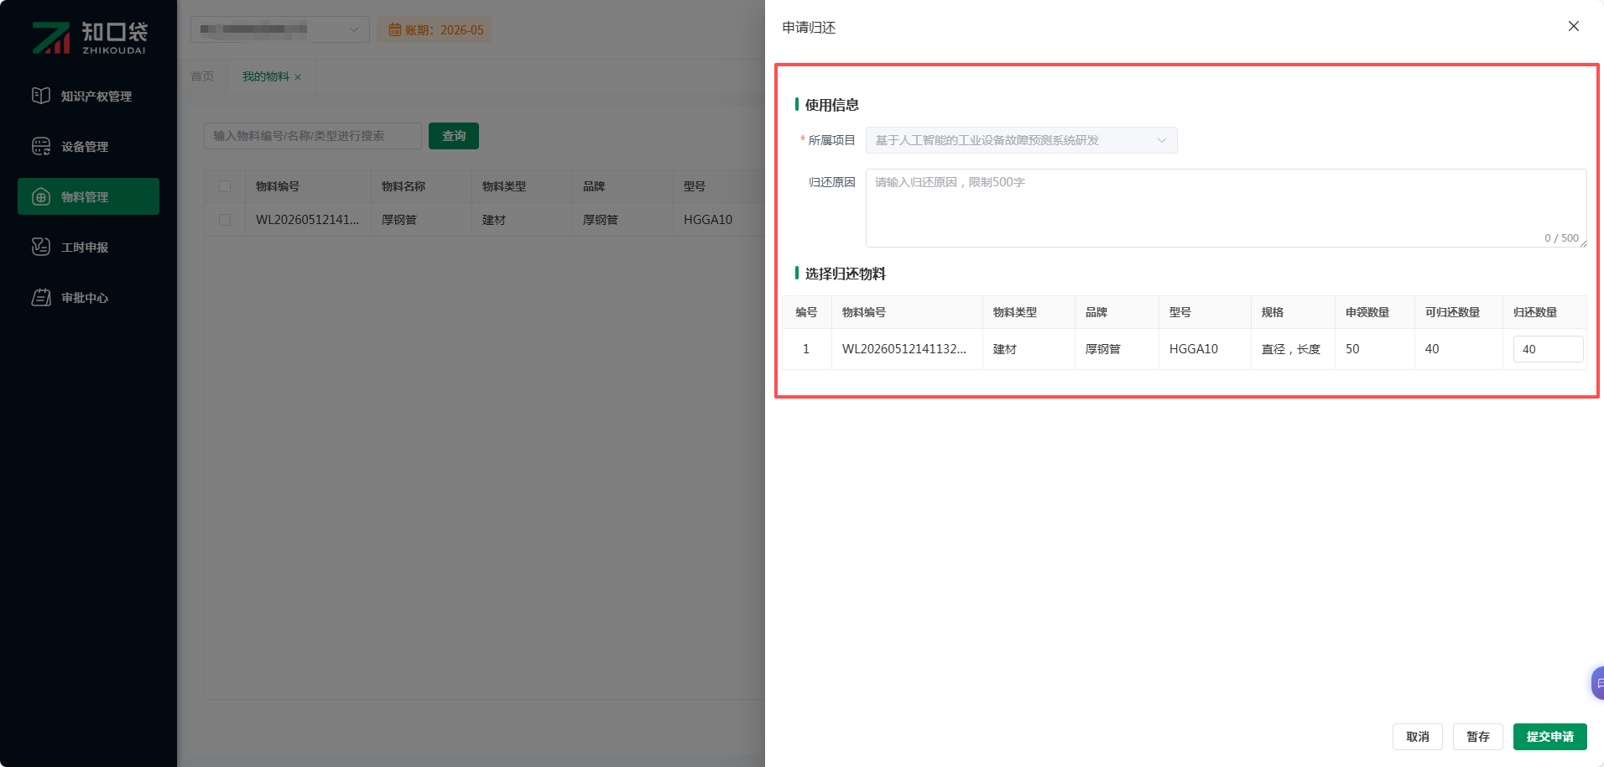This screenshot has width=1604, height=767.
Task: Click the 使用信息 section heading
Action: (832, 105)
